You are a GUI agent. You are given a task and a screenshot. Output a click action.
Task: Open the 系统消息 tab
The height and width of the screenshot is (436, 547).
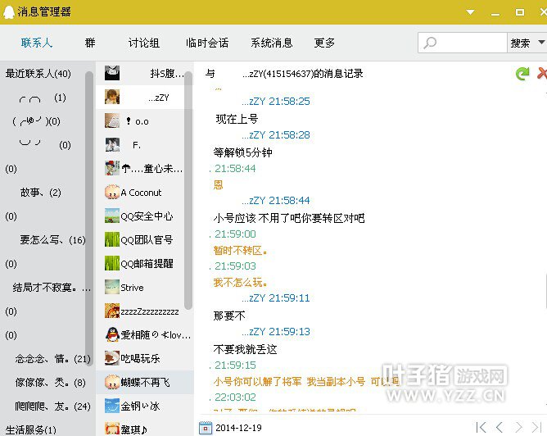[x=271, y=43]
